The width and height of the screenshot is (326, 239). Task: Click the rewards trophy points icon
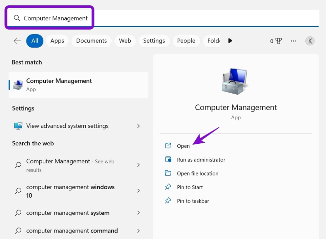[278, 41]
